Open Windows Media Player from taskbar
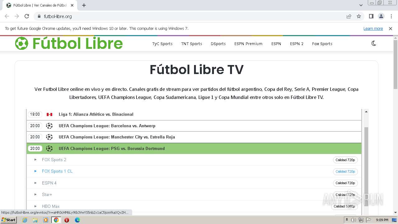The width and height of the screenshot is (398, 224). click(46, 220)
